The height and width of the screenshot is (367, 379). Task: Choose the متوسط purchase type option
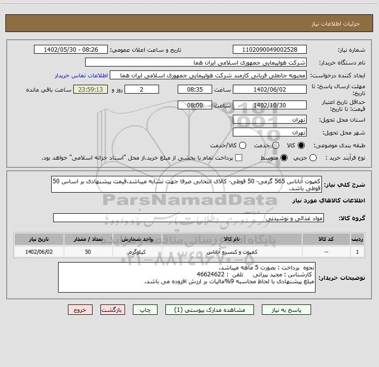click(284, 158)
